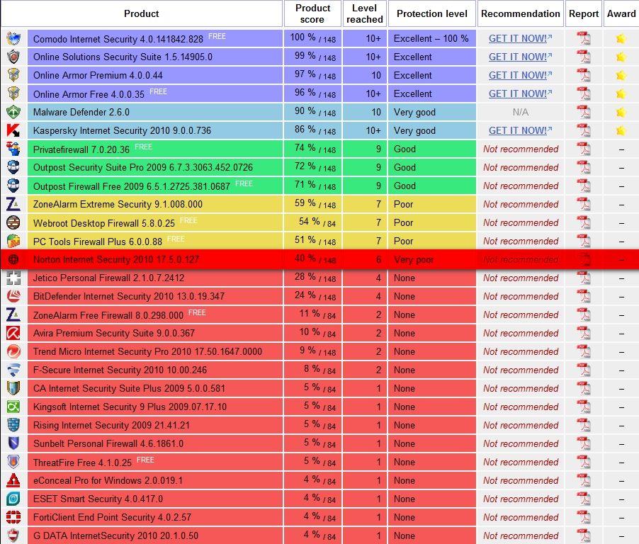639x544 pixels.
Task: Click the Malware Defender green shield icon
Action: click(13, 112)
